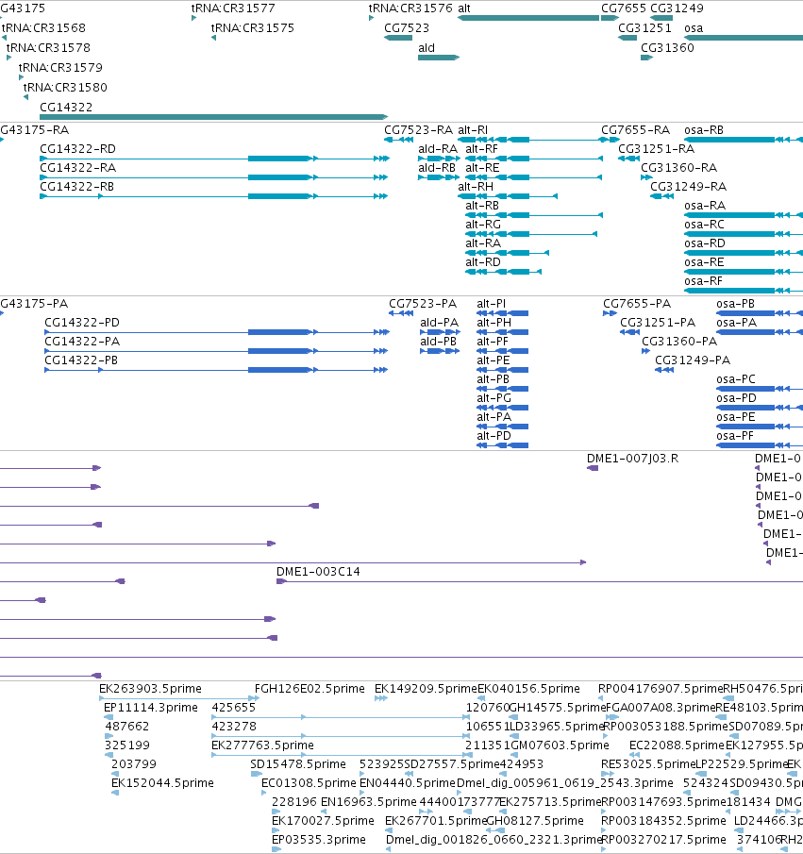803x854 pixels.
Task: Click the CG14322-RB transcript label
Action: [76, 186]
